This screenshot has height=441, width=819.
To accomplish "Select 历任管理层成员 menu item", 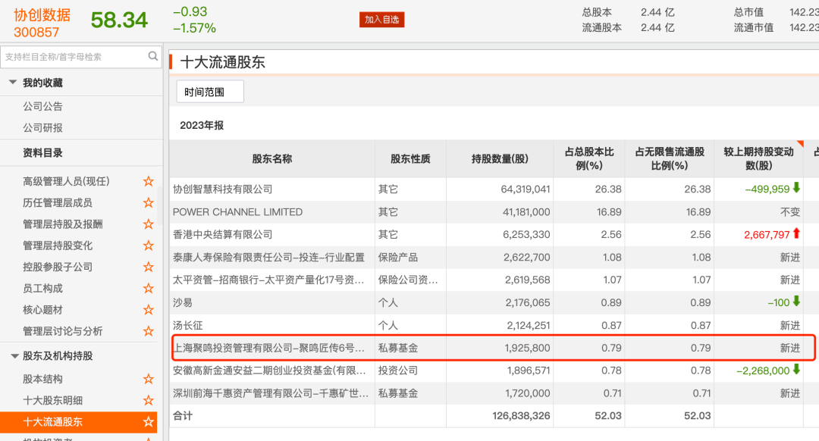I will point(57,202).
